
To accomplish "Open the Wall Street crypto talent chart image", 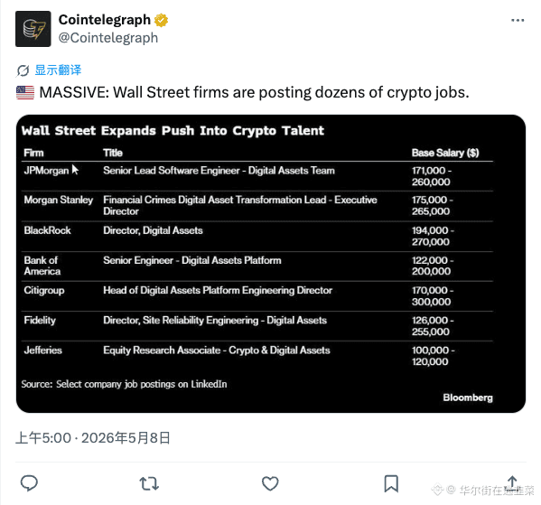I will coord(271,264).
